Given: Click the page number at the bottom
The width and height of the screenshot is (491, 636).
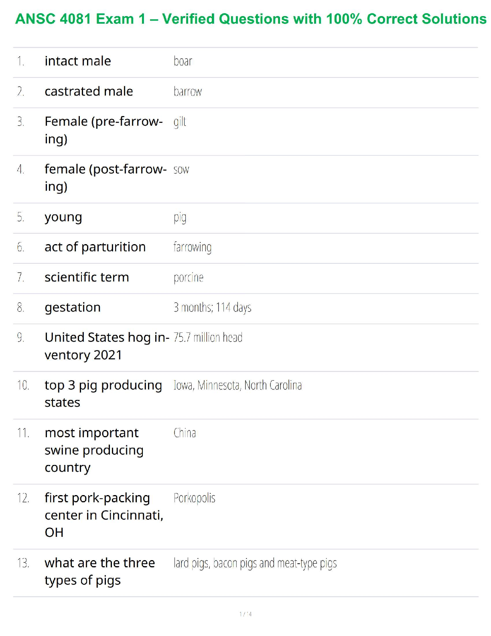Looking at the screenshot, I should pos(245,614).
